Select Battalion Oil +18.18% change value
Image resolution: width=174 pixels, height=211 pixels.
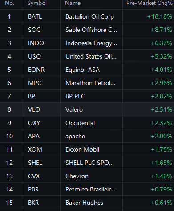160,16
